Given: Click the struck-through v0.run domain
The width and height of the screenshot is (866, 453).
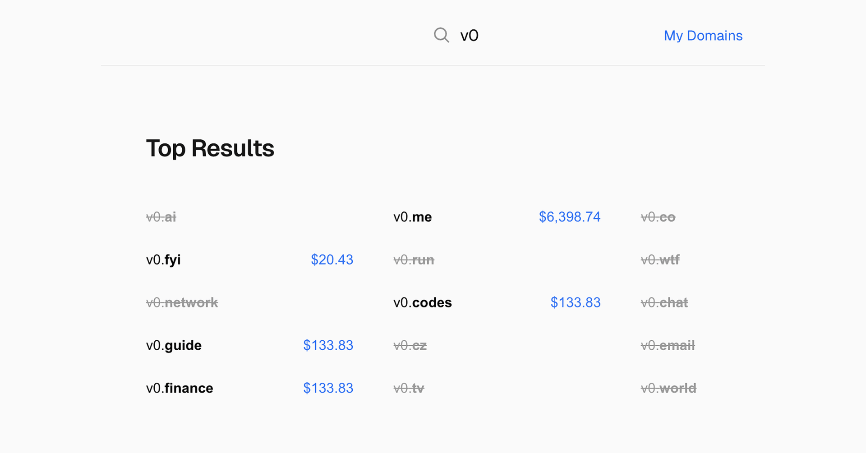Looking at the screenshot, I should [x=414, y=260].
